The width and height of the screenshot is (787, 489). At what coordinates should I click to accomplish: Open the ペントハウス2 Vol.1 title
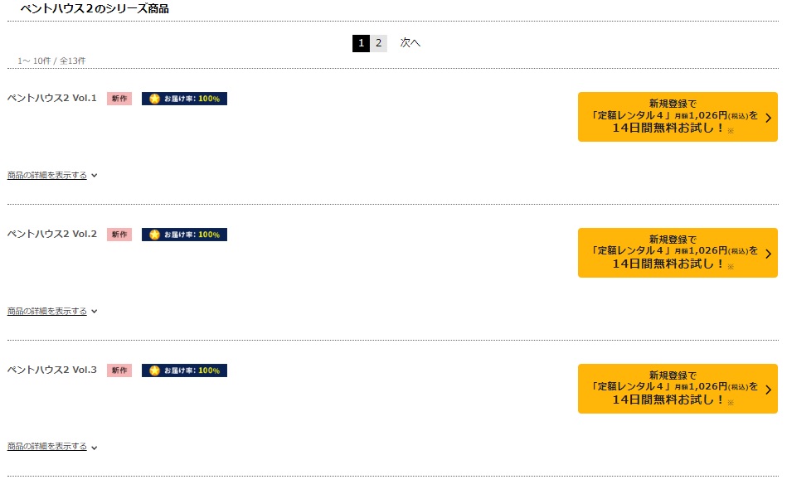click(51, 99)
